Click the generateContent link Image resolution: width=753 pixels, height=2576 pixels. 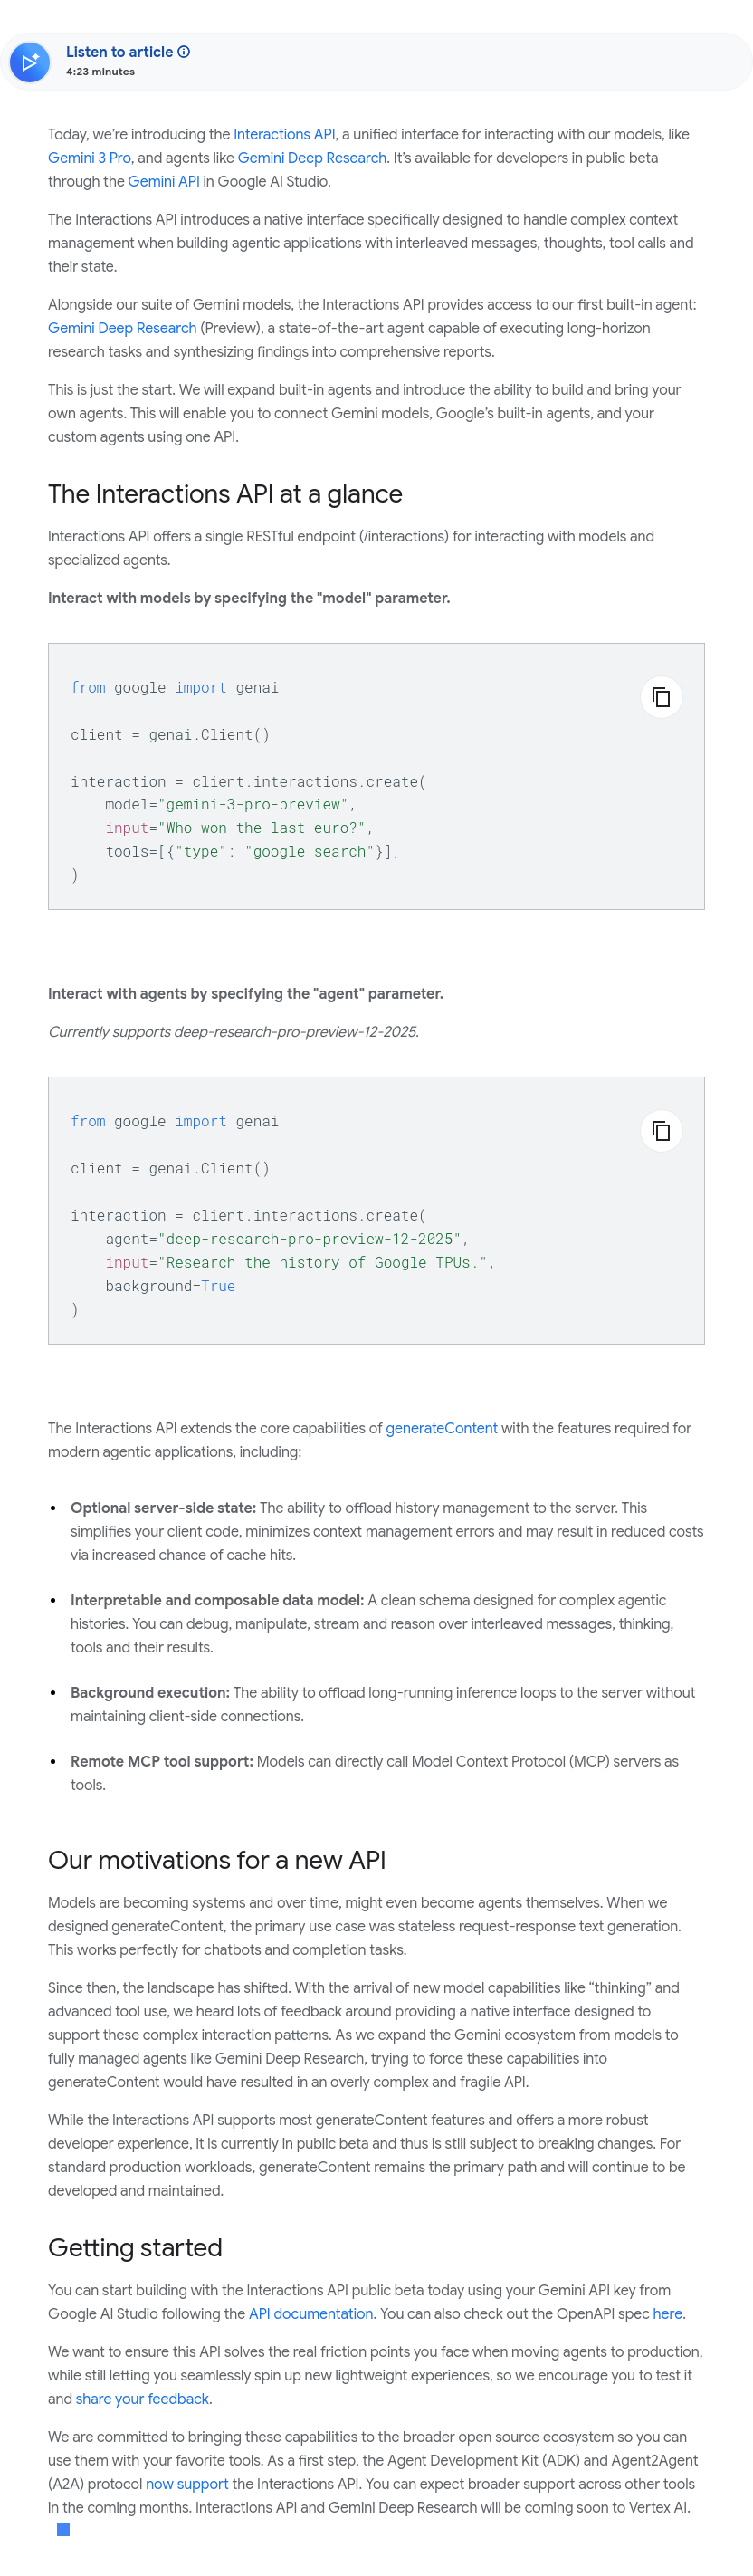tap(441, 1428)
